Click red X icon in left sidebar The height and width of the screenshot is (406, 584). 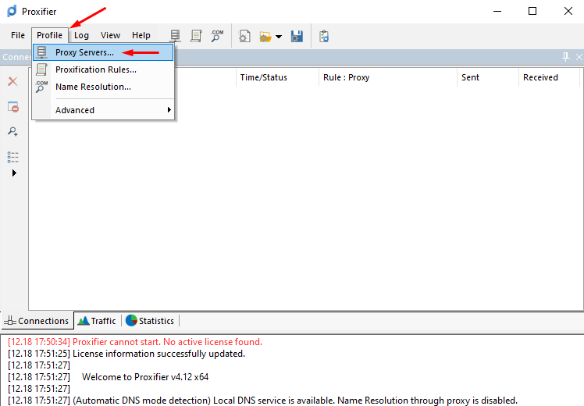point(12,81)
